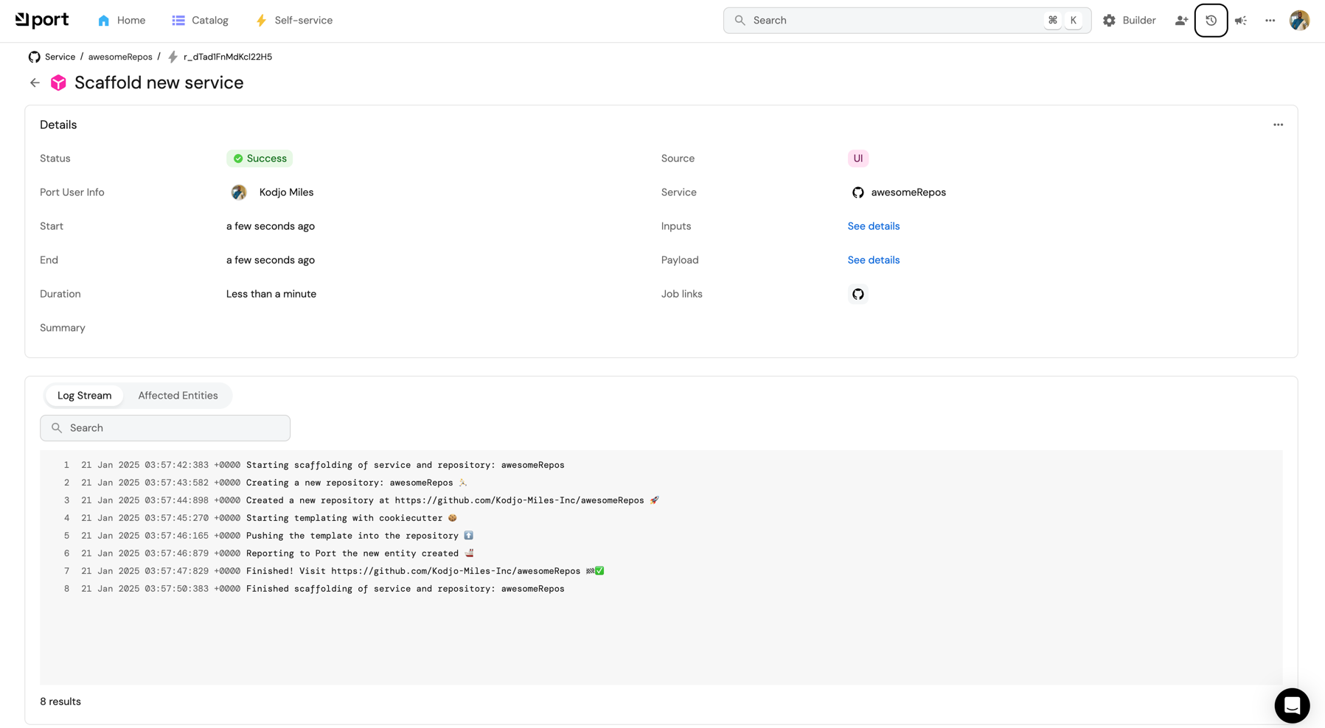Open the announcements megaphone icon
The image size is (1325, 728).
pyautogui.click(x=1241, y=21)
